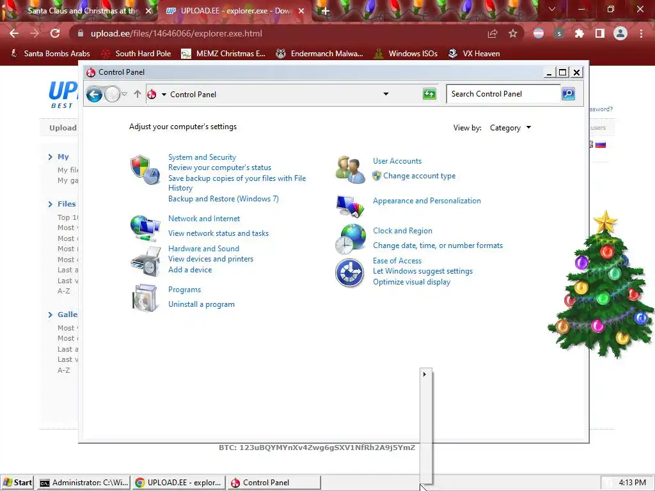Expand the My section on upload.ee sidebar

[50, 157]
